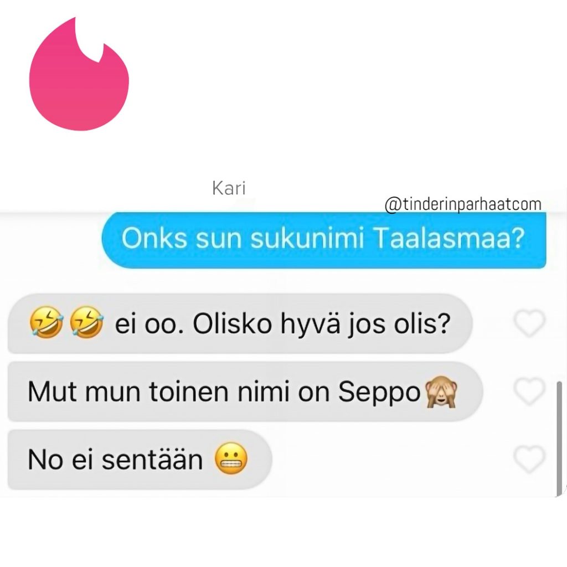Select the 'ei oo. Olisko hyvä jos olis?' bubble
The height and width of the screenshot is (567, 567).
[240, 323]
